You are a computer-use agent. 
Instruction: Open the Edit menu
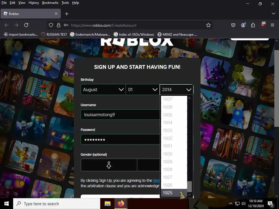tap(13, 3)
